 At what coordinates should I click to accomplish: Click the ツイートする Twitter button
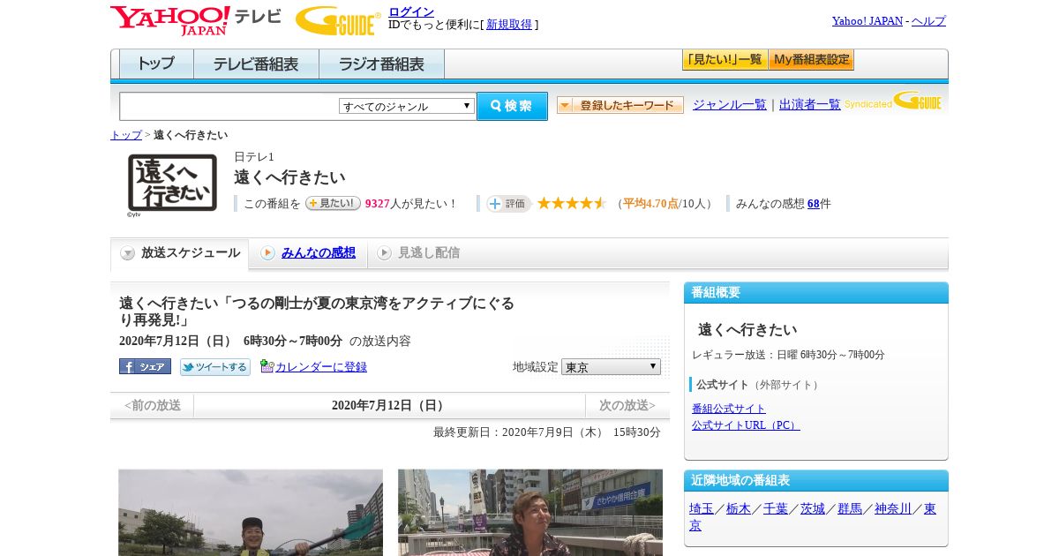[215, 366]
